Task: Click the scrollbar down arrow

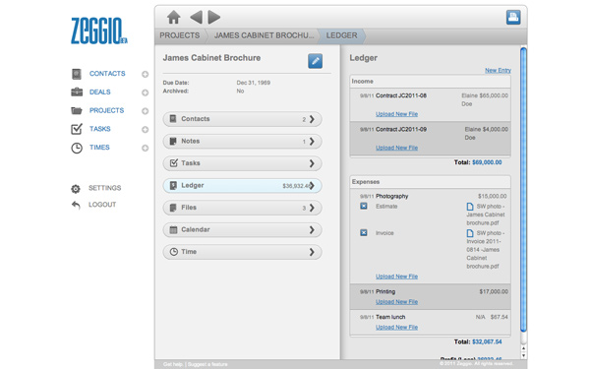Action: tap(523, 355)
